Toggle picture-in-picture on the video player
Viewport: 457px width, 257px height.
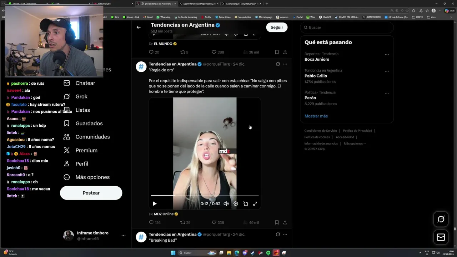click(246, 204)
